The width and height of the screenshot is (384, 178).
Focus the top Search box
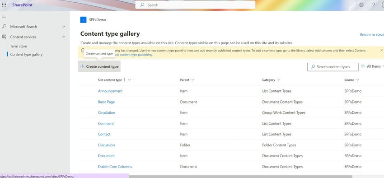(x=195, y=5)
